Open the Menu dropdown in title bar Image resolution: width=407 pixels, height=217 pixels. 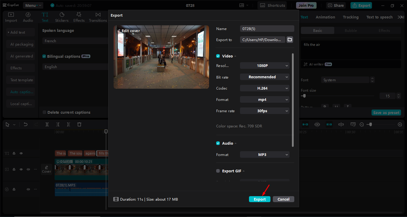pyautogui.click(x=33, y=5)
